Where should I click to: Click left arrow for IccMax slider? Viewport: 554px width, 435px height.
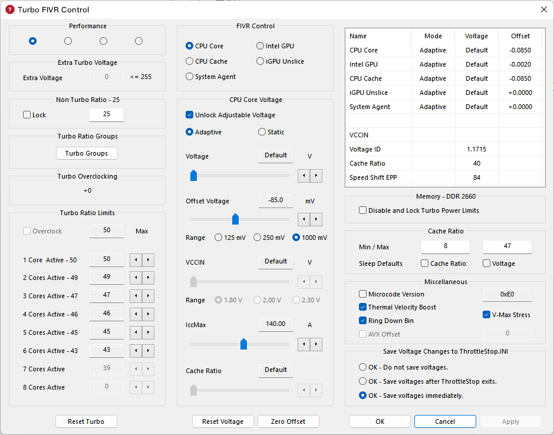tap(304, 344)
